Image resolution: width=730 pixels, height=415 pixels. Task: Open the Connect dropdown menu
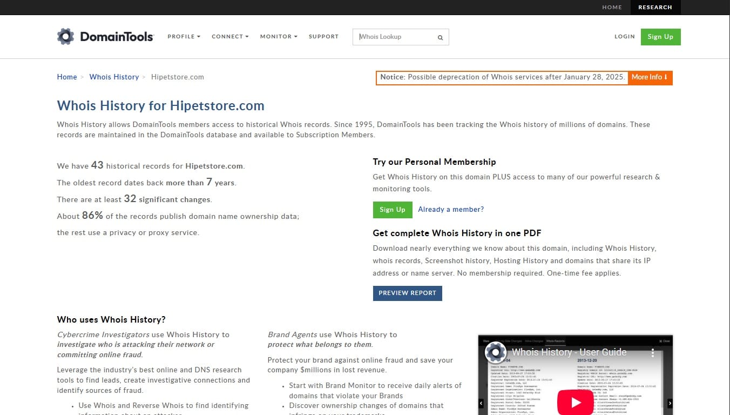(230, 37)
